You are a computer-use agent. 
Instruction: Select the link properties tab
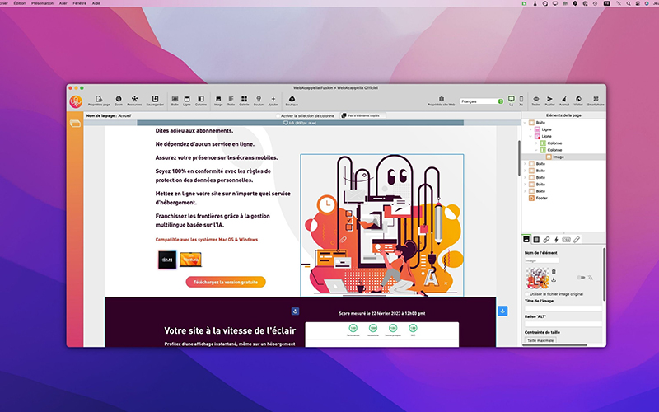546,240
